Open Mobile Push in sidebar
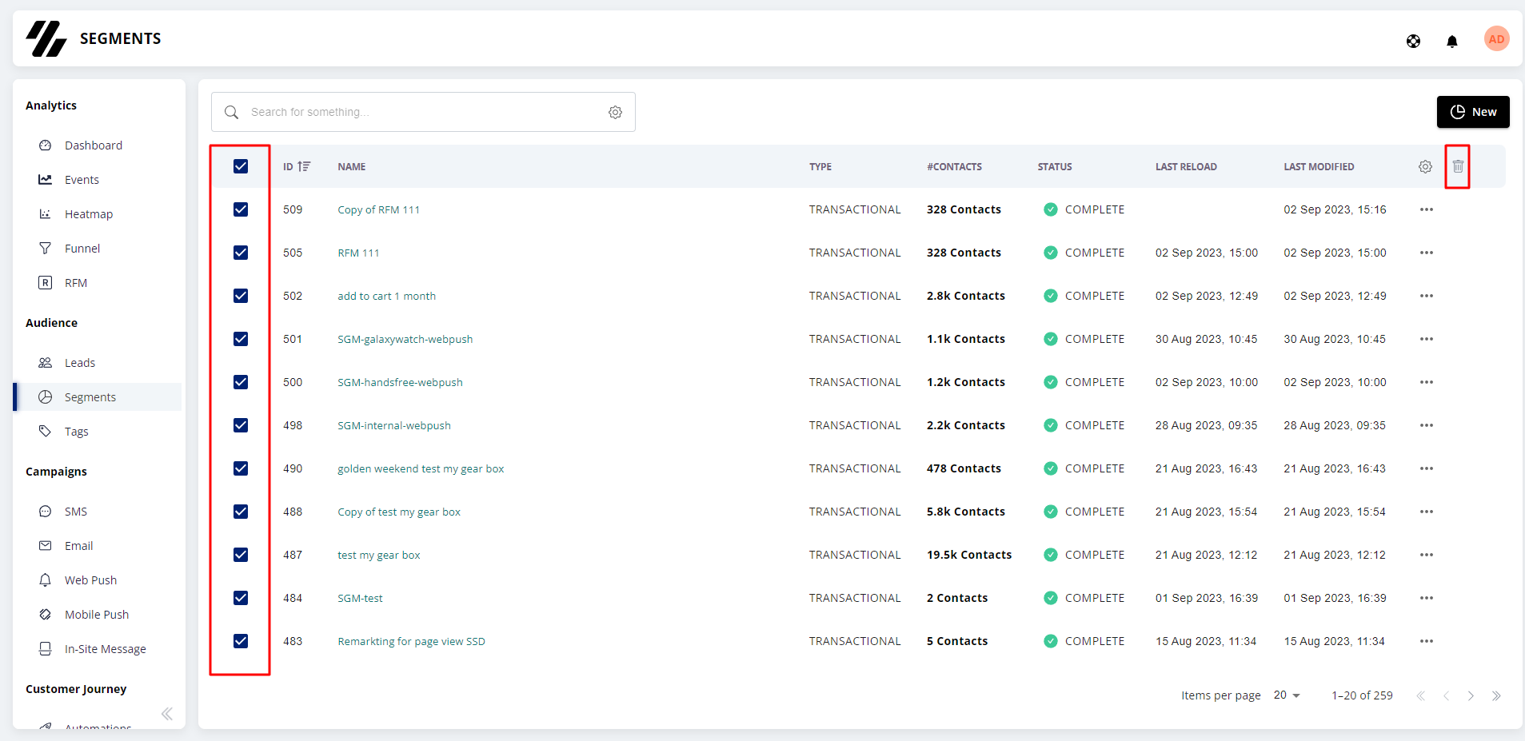 tap(97, 615)
